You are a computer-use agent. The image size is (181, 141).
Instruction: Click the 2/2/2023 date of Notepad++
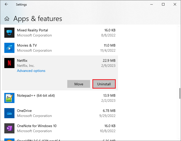(x=108, y=100)
